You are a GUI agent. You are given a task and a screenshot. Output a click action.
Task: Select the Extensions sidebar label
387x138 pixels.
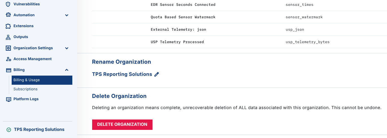(23, 26)
